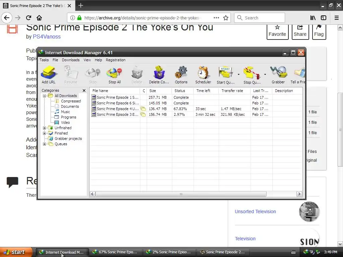Click the Delete Completed toolbar icon
Image resolution: width=343 pixels, height=257 pixels.
point(159,75)
